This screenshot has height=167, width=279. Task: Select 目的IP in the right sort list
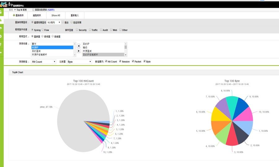(103, 44)
